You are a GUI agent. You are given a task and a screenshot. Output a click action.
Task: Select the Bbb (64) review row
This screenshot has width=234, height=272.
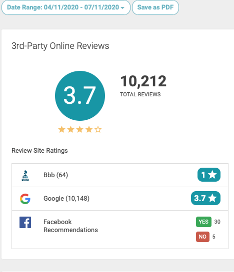click(x=120, y=175)
